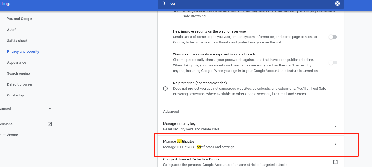This screenshot has width=372, height=167.
Task: Open Extensions external link icon
Action: tap(50, 124)
